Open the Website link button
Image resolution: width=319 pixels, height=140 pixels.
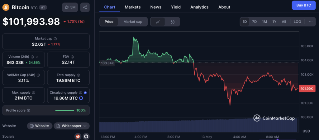(40, 126)
